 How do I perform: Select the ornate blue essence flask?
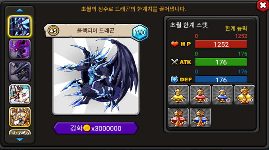200,118
